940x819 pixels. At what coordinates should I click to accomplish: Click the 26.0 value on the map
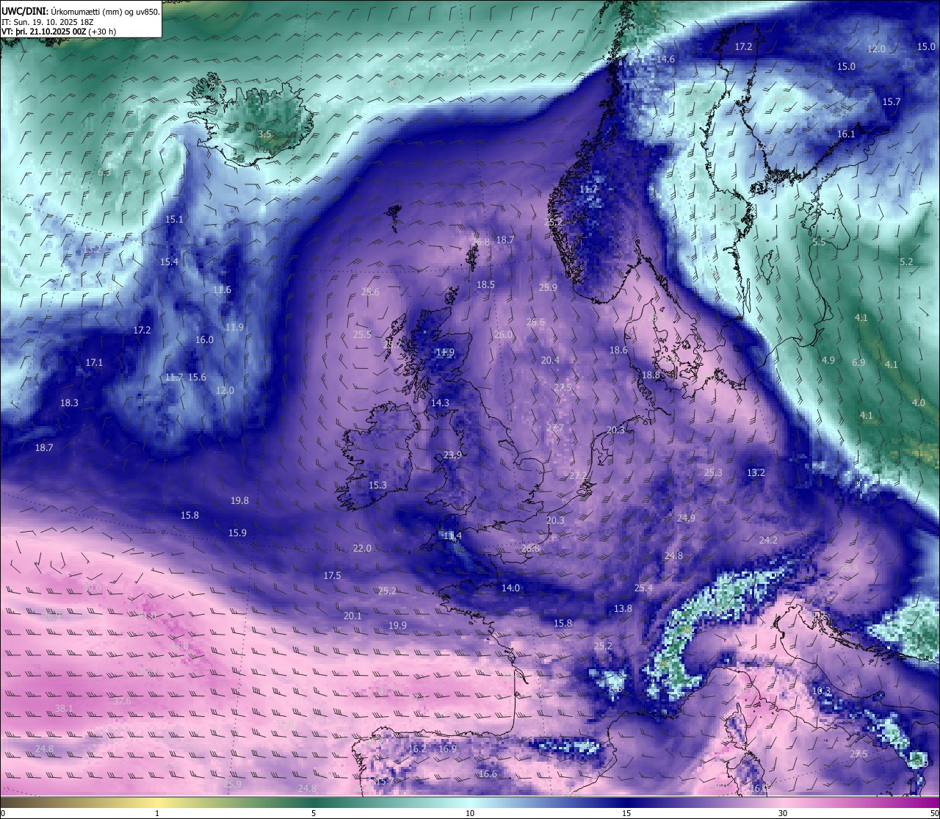[x=503, y=334]
